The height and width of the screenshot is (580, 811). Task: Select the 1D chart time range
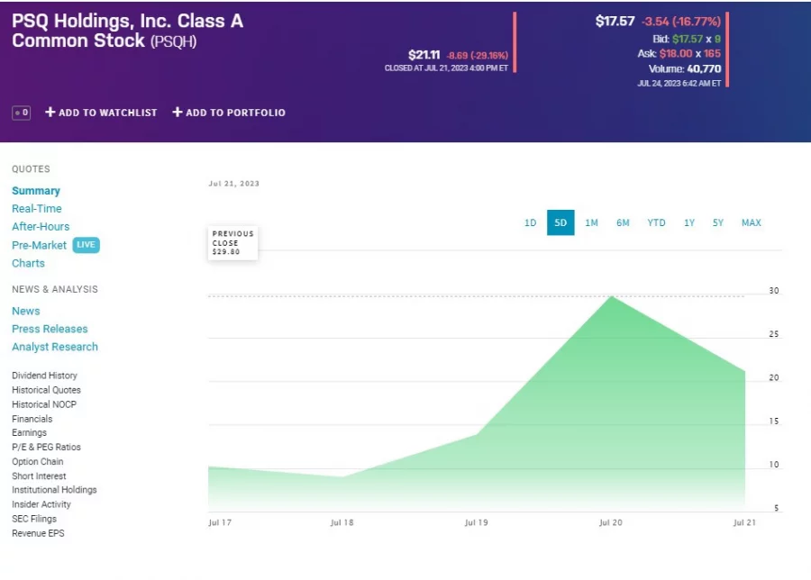tap(530, 222)
